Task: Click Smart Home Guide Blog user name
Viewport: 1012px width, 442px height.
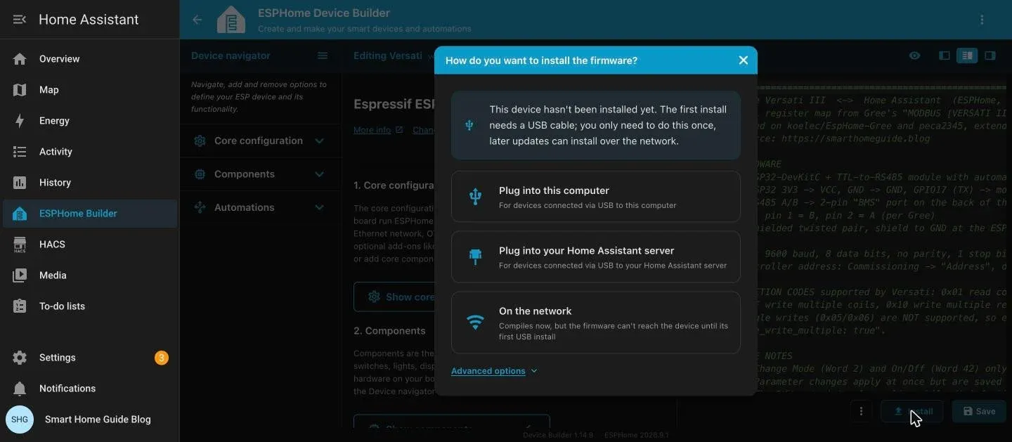Action: 98,420
